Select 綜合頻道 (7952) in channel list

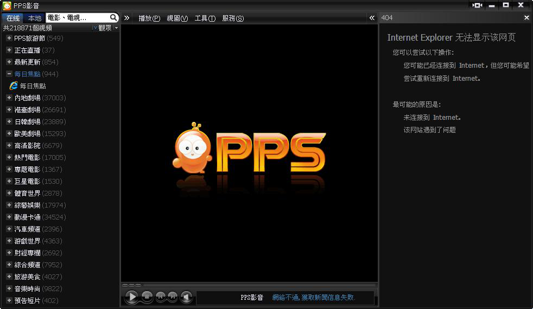tap(38, 265)
